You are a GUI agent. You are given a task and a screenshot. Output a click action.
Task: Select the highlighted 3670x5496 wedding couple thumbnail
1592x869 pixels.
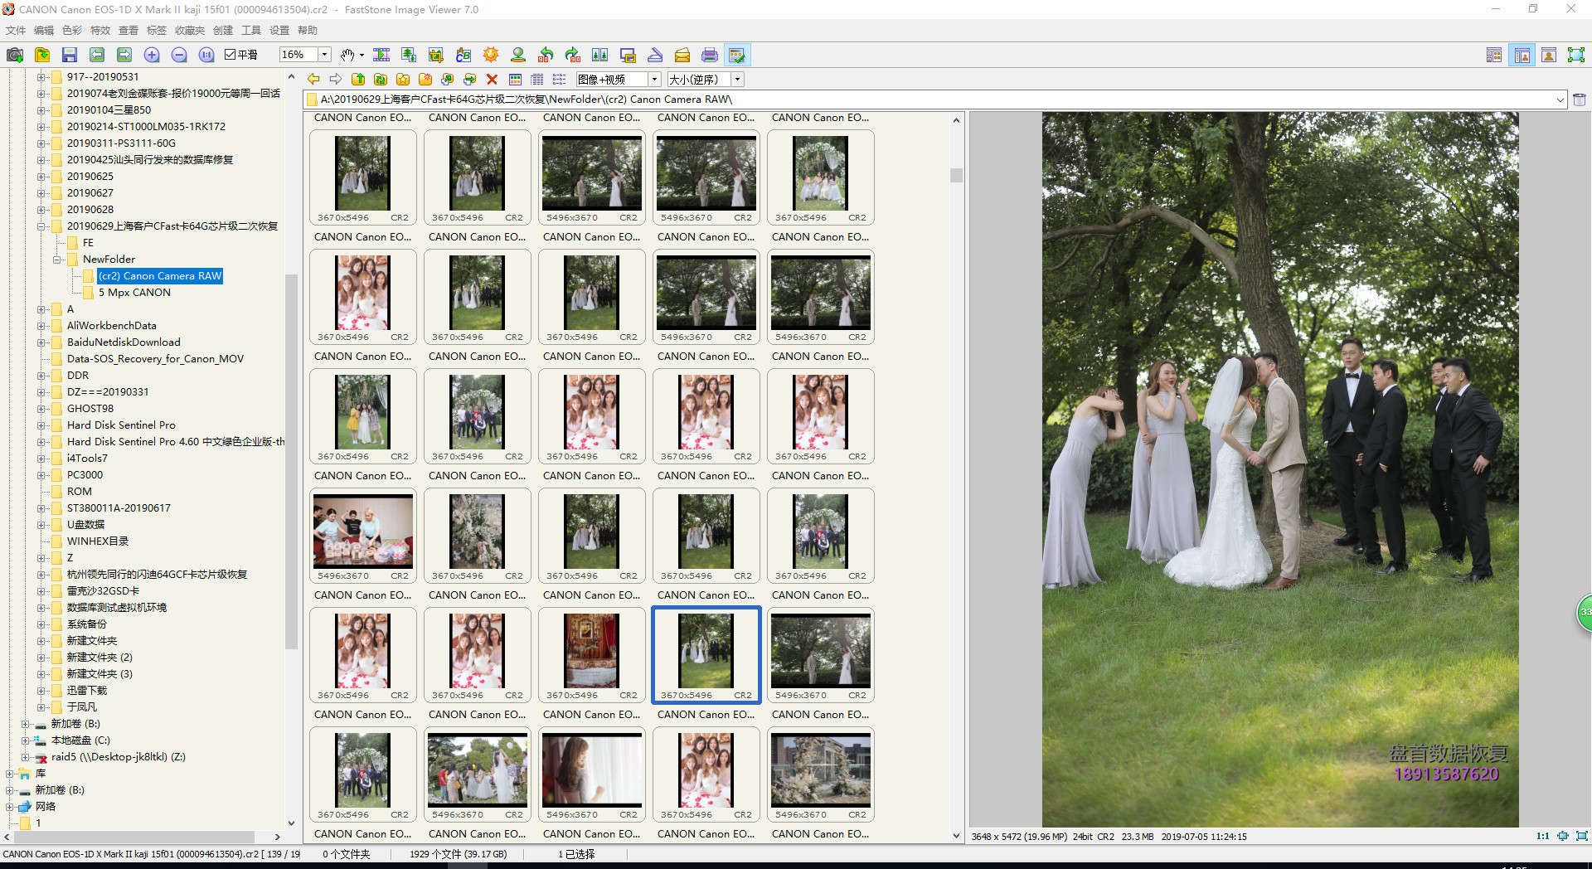706,654
